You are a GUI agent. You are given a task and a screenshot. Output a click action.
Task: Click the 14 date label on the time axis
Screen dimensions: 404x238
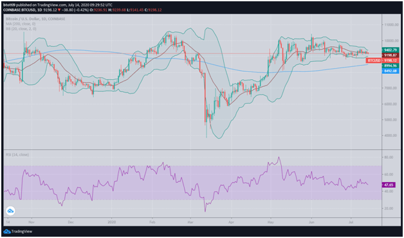(x=8, y=221)
